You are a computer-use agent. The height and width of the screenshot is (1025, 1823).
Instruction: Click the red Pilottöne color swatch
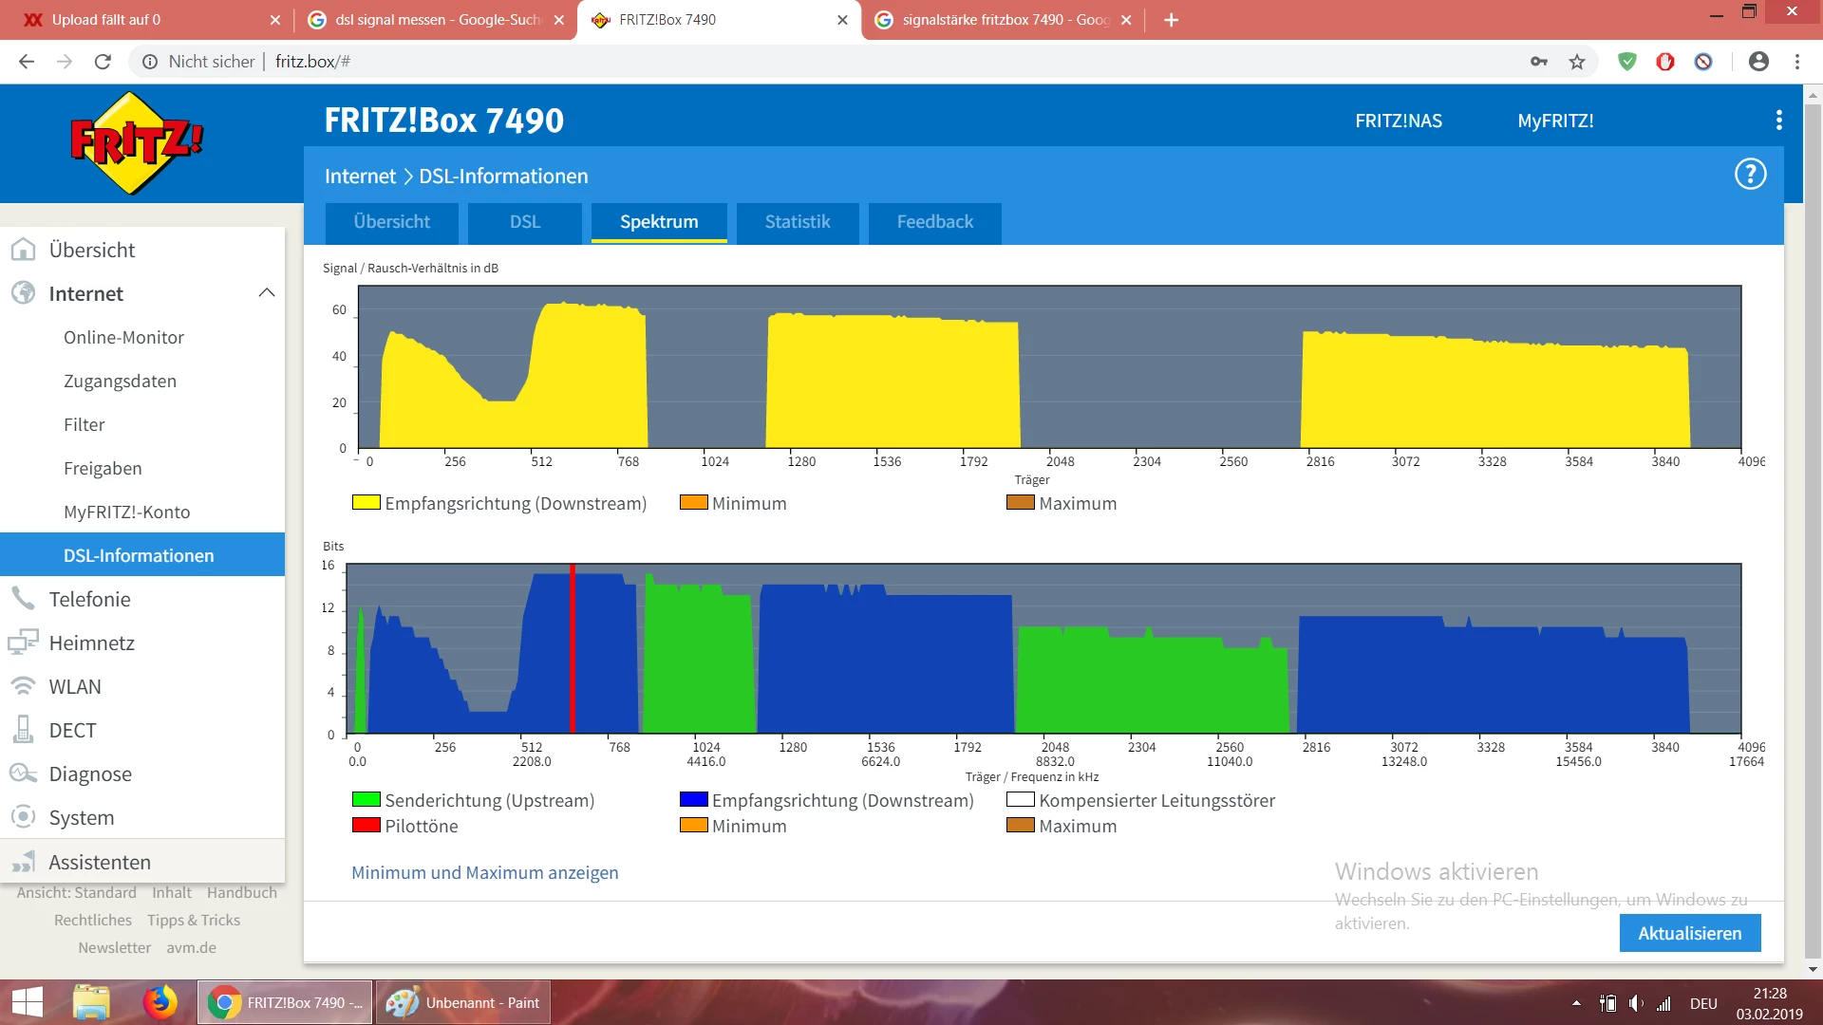[366, 826]
